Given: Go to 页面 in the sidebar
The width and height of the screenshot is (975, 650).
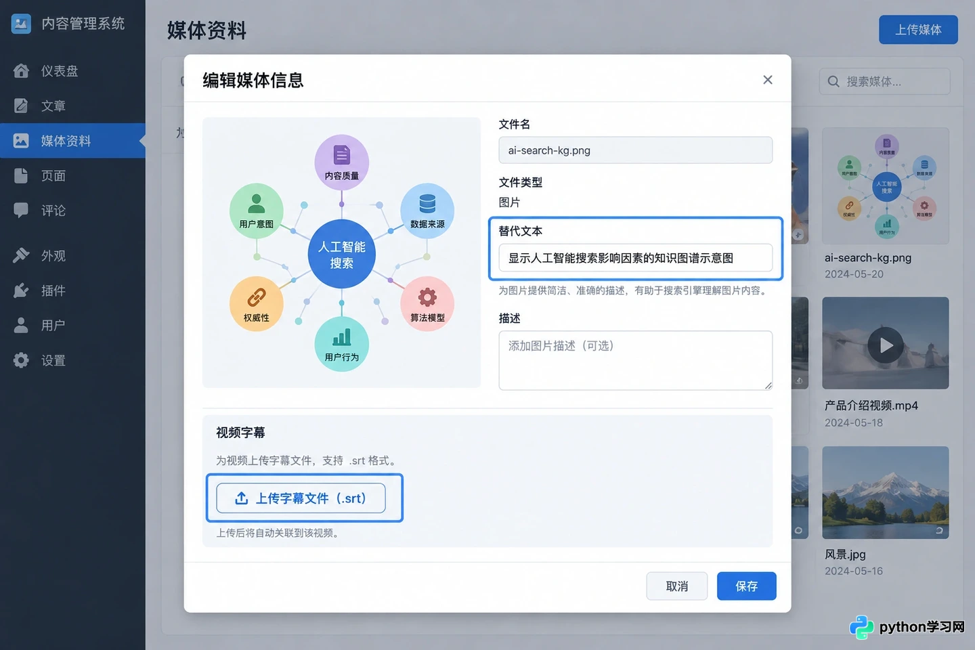Looking at the screenshot, I should pos(72,175).
